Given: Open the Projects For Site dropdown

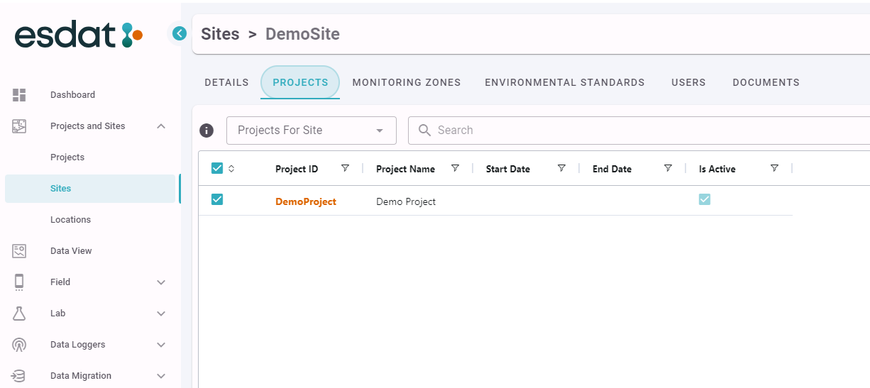Looking at the screenshot, I should [311, 131].
